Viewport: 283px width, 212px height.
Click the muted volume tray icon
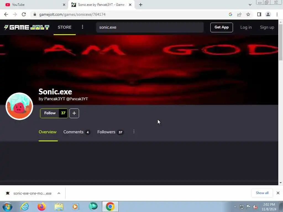pos(255,207)
